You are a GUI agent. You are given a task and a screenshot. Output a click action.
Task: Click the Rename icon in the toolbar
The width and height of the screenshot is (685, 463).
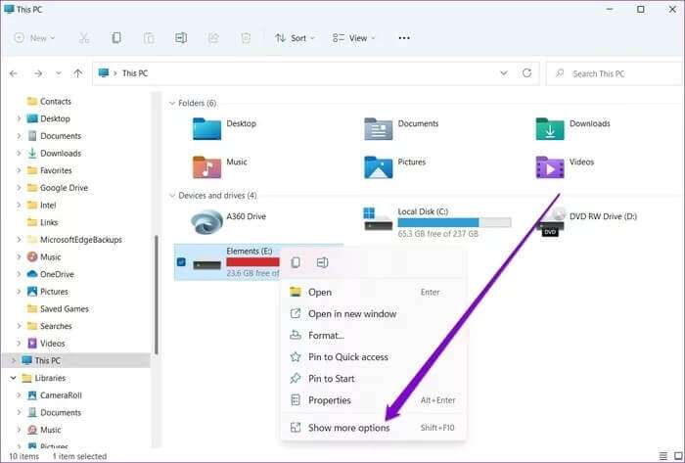pos(181,38)
